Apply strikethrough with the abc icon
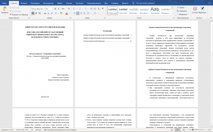 click(45, 13)
